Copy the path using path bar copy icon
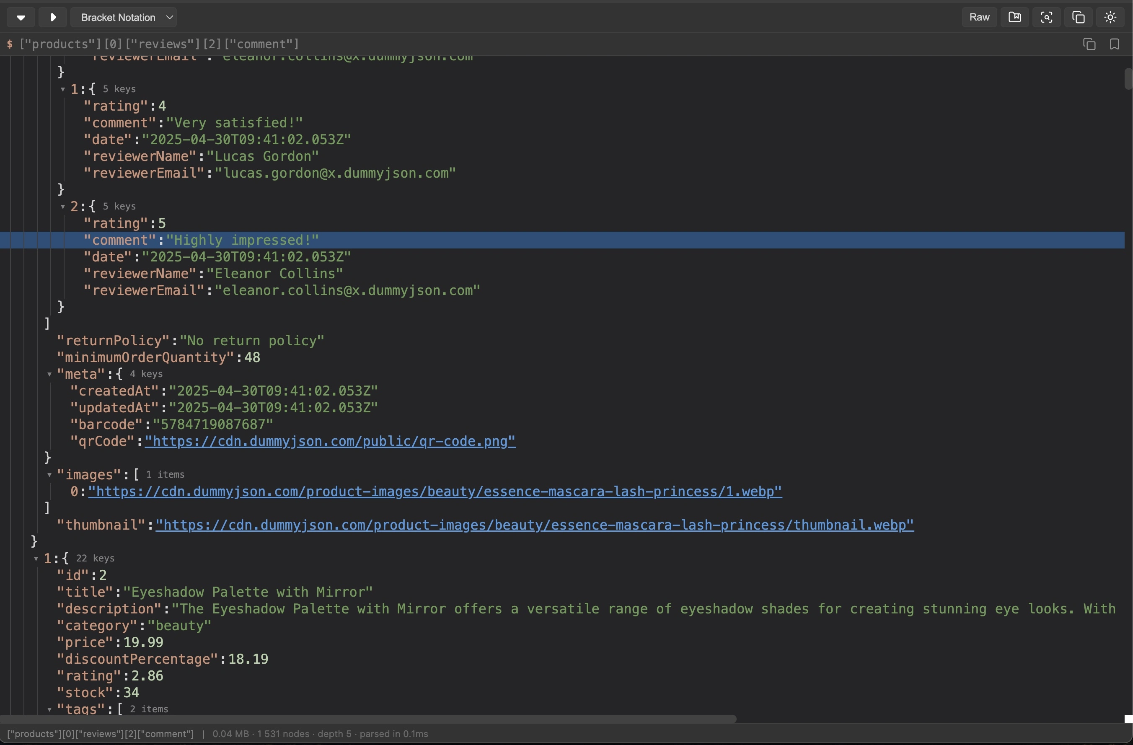Screen dimensions: 1133x745 (1089, 44)
